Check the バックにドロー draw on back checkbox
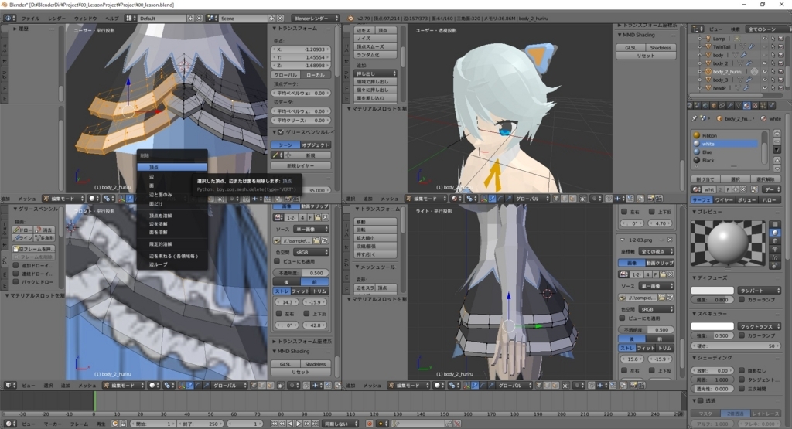 [15, 281]
